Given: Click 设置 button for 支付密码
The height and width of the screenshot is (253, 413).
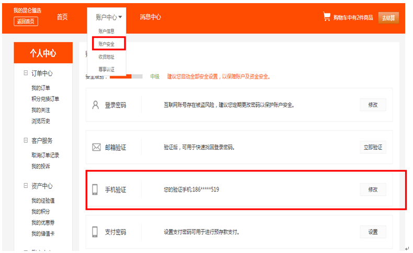Looking at the screenshot, I should [x=373, y=232].
